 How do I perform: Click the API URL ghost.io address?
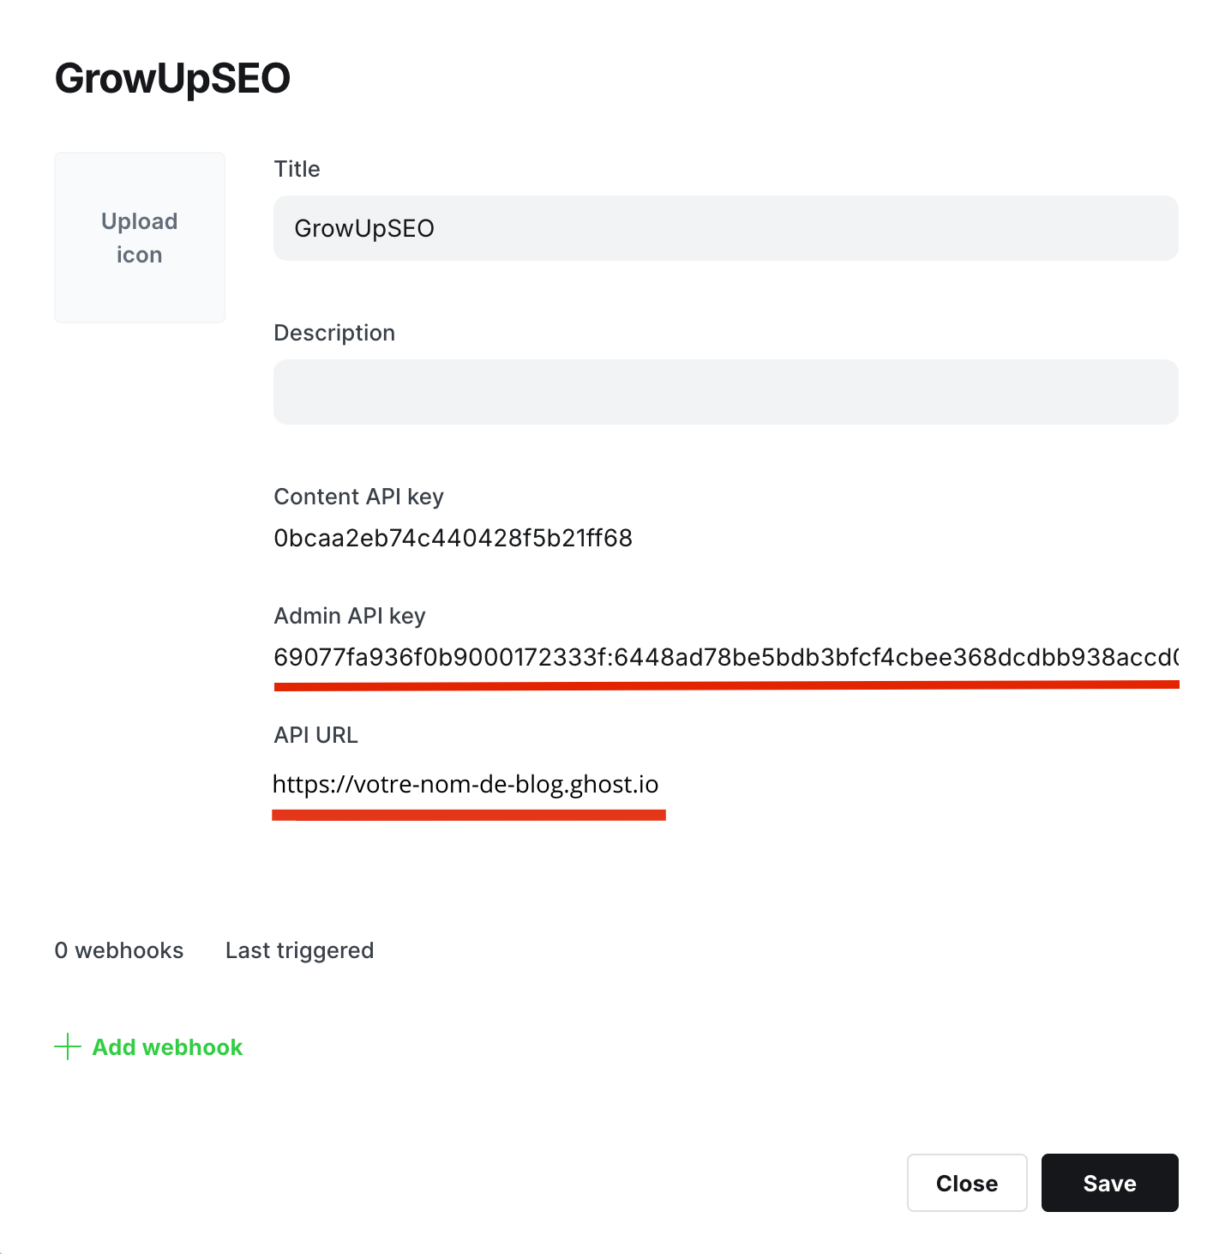tap(465, 785)
